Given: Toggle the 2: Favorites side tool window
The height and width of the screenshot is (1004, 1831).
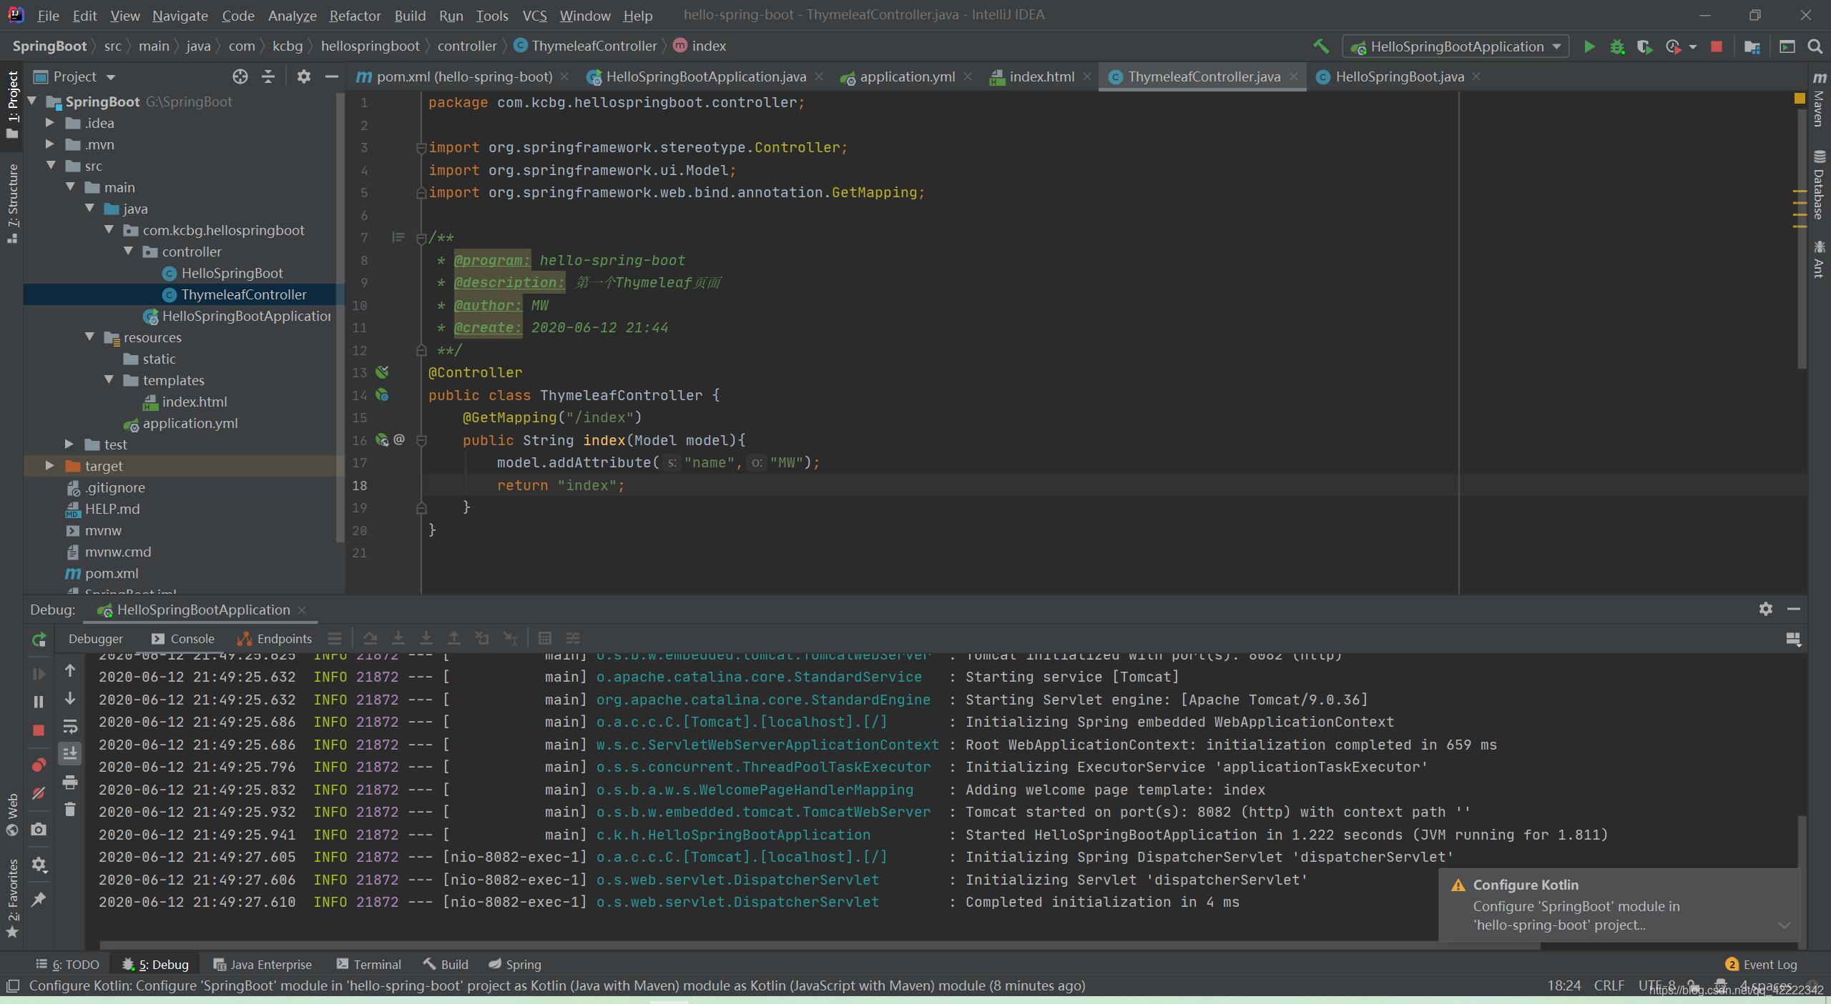Looking at the screenshot, I should pos(12,899).
